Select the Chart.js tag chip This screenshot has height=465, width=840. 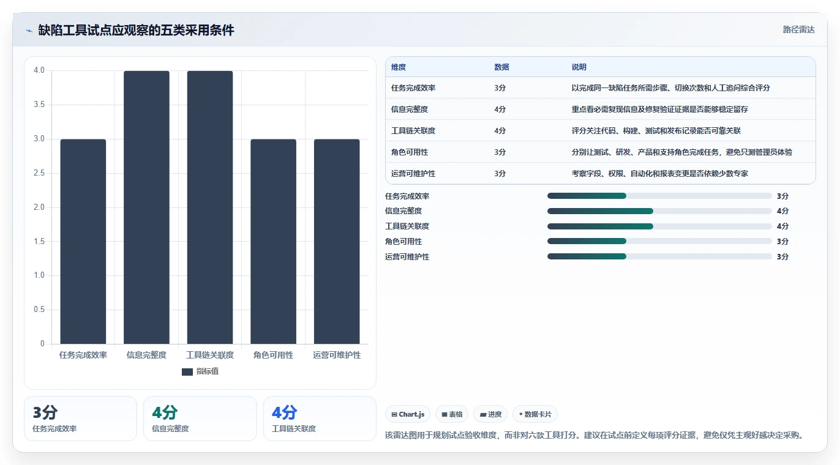408,414
